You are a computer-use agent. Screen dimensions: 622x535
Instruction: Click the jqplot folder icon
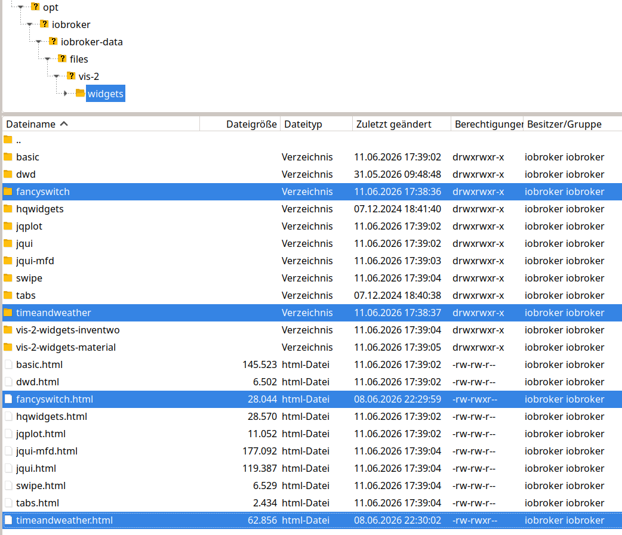(x=8, y=226)
